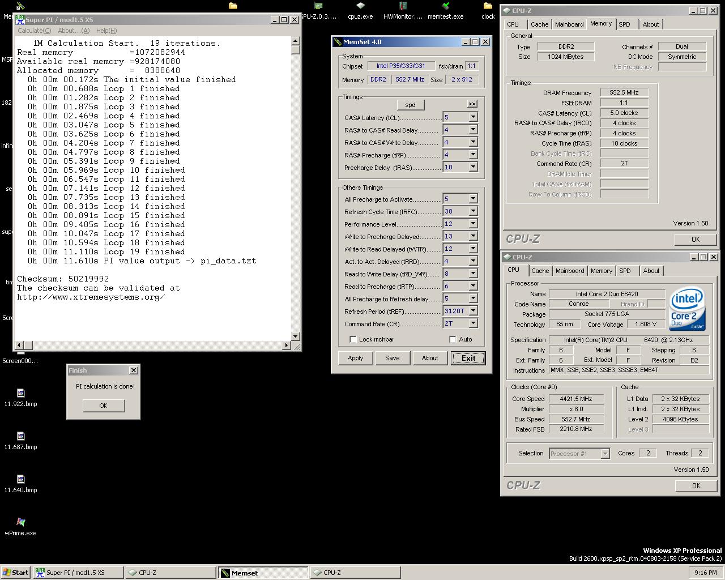Click the Intel Core 2 Duo logo

click(688, 309)
